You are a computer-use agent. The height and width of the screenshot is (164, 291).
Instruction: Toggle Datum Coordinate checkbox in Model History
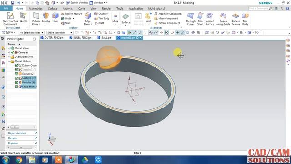(16, 65)
